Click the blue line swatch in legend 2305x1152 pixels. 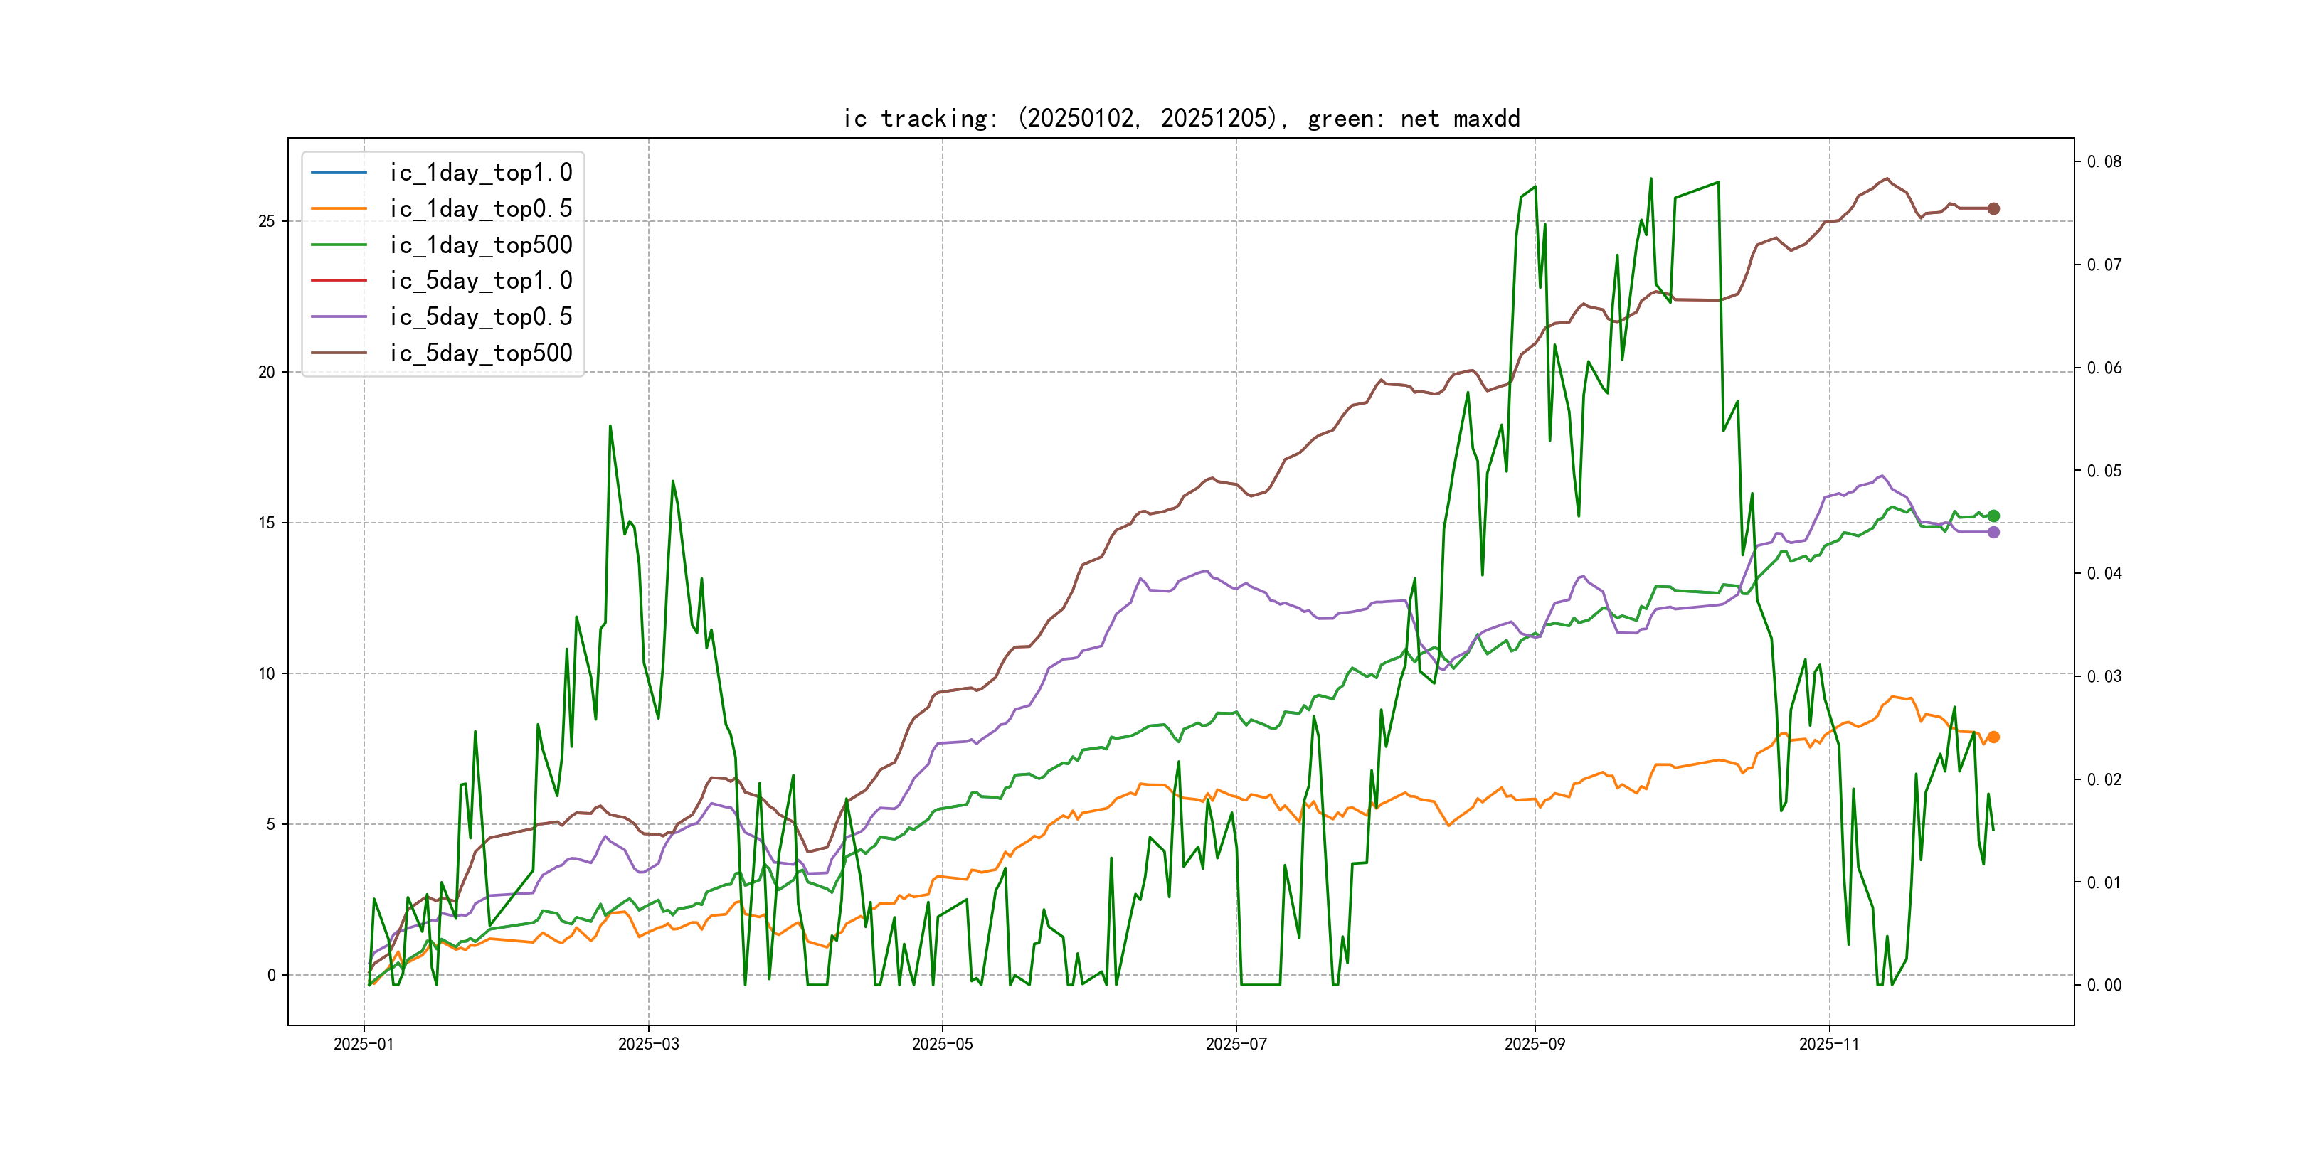339,171
